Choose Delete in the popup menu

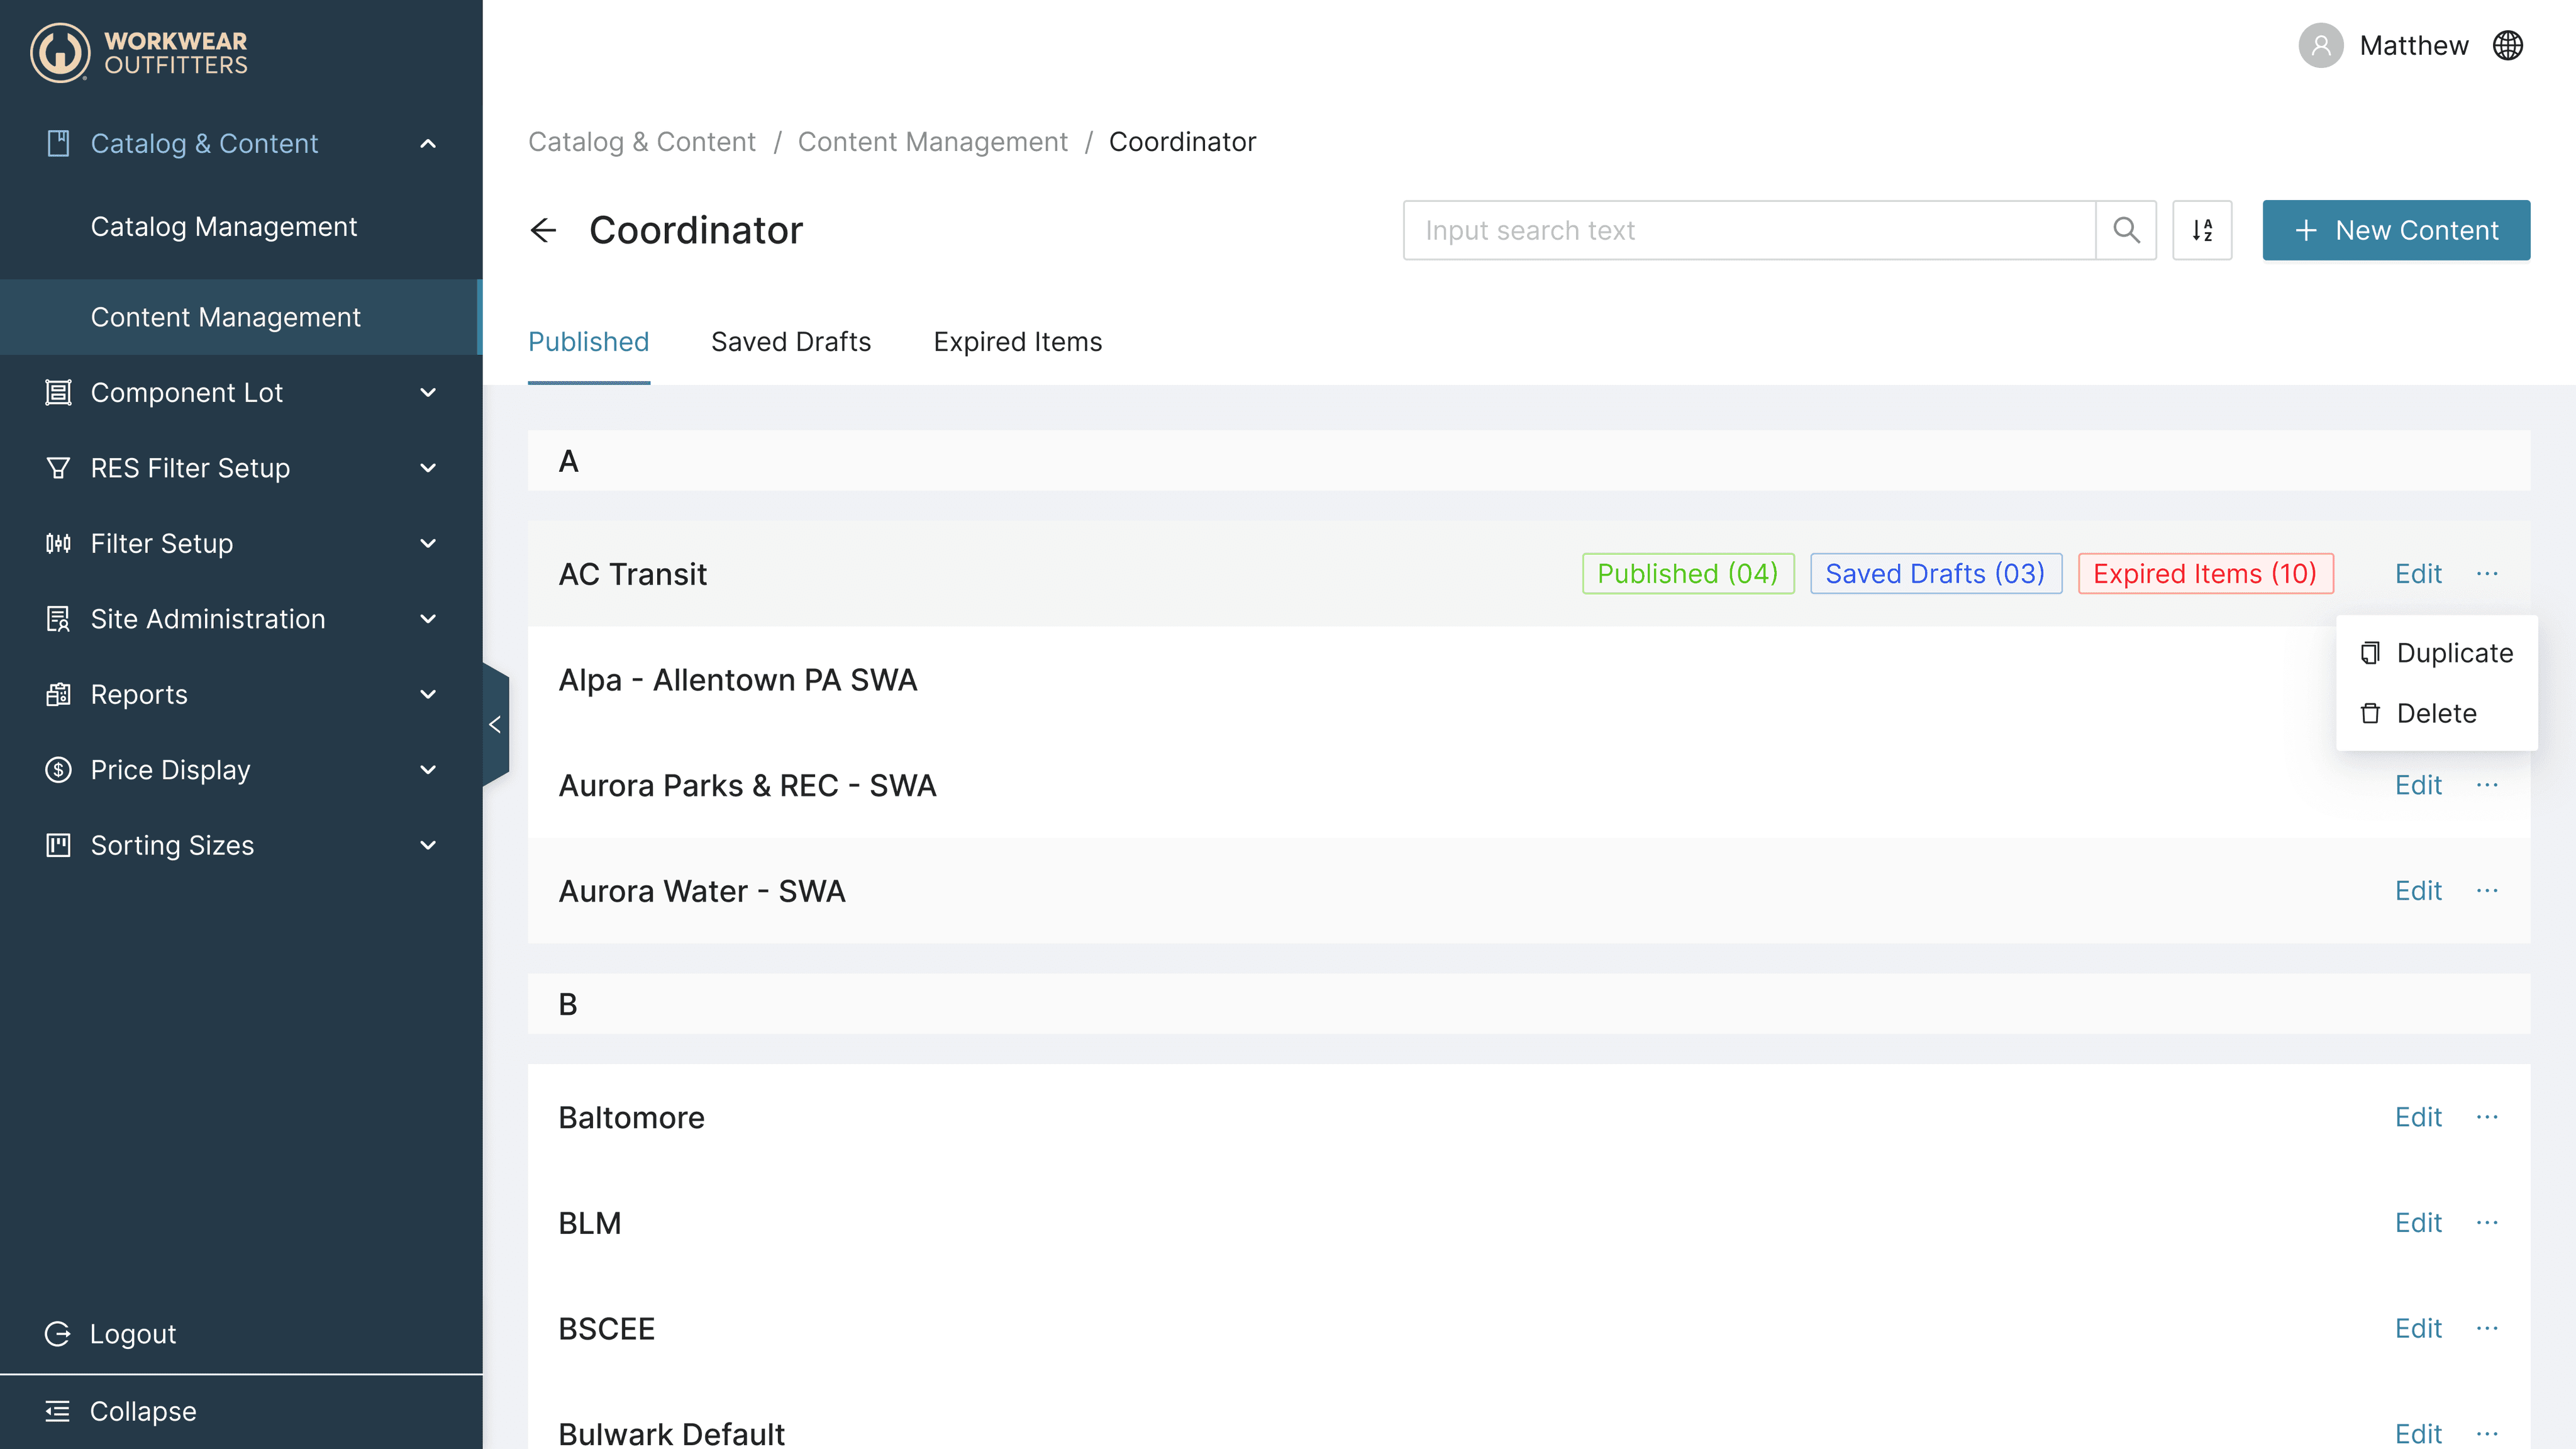(2436, 713)
